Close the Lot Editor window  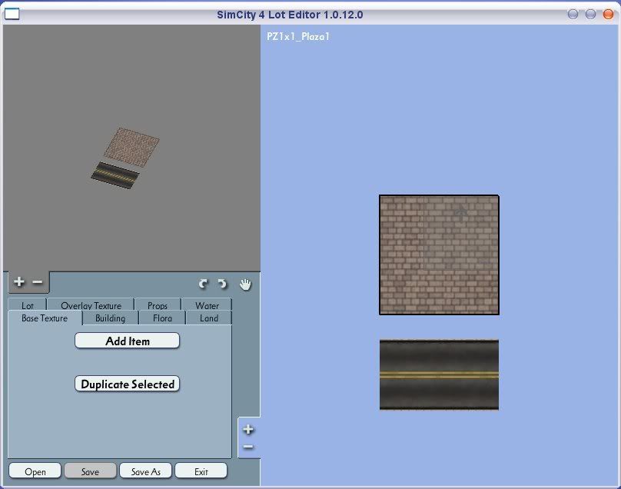(608, 15)
